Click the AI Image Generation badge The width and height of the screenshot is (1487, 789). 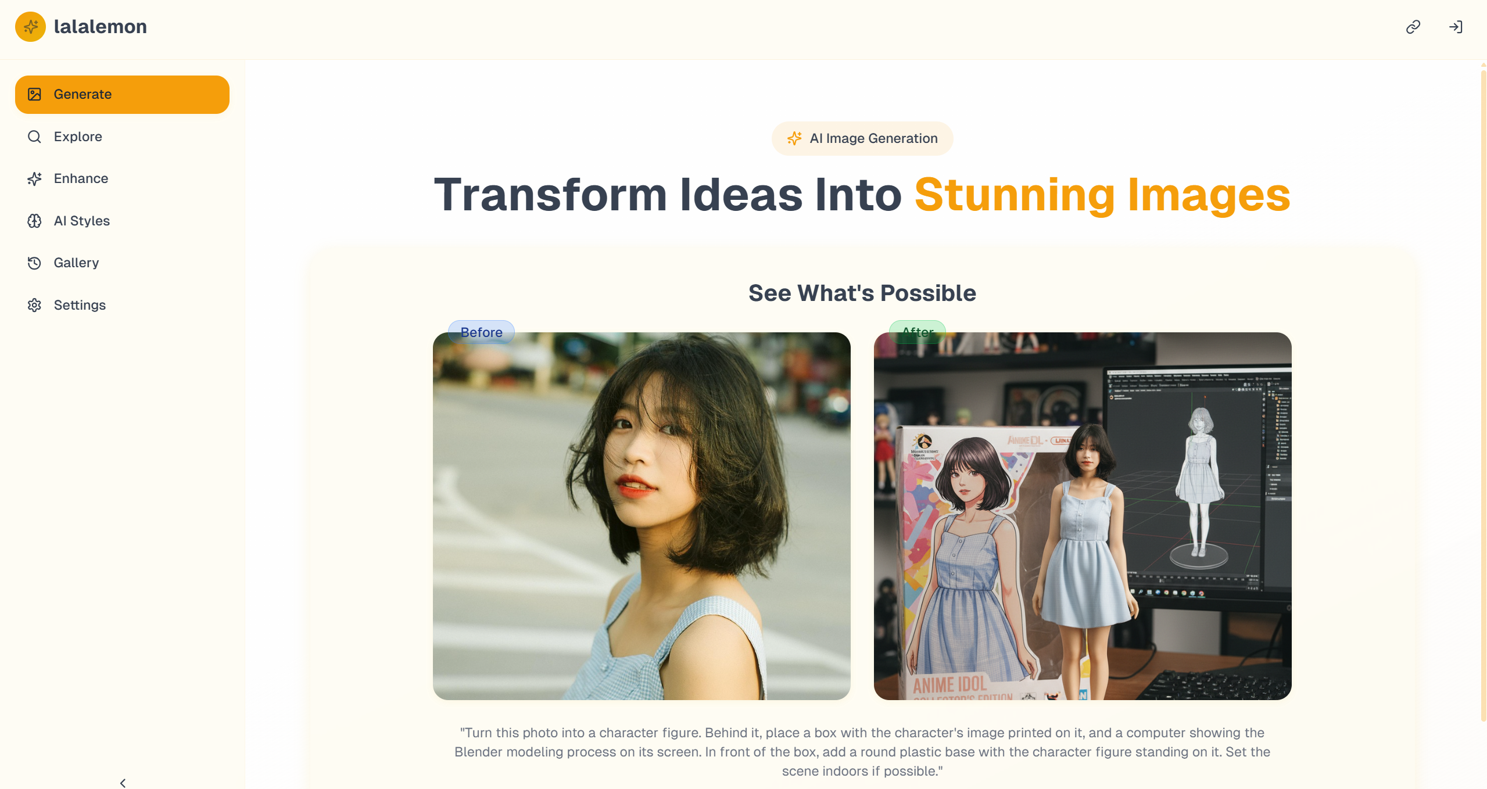pyautogui.click(x=862, y=138)
